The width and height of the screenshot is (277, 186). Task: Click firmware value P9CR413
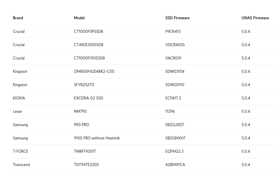(173, 31)
